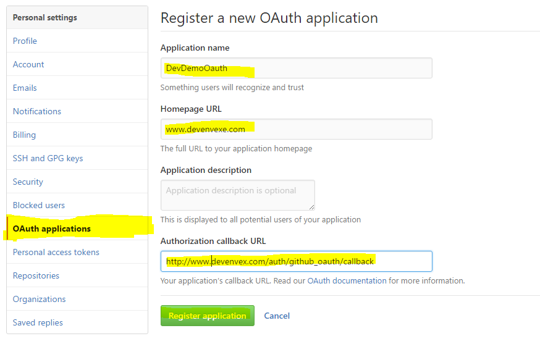View Blocked users page
The width and height of the screenshot is (540, 357).
point(39,205)
